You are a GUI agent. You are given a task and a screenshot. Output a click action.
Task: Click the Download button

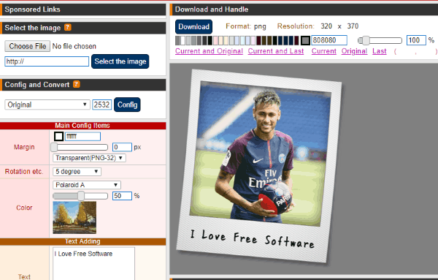click(x=193, y=26)
